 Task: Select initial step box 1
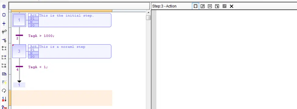click(x=19, y=20)
